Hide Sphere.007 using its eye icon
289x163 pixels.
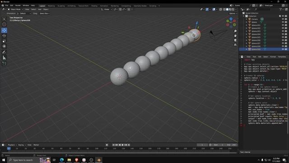(x=283, y=43)
